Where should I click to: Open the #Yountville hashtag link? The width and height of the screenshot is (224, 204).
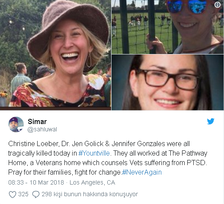[94, 153]
